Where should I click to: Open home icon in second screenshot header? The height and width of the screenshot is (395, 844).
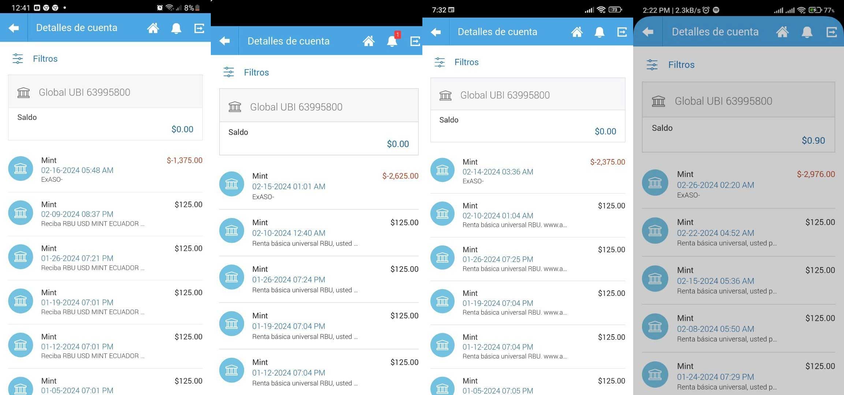pyautogui.click(x=368, y=41)
